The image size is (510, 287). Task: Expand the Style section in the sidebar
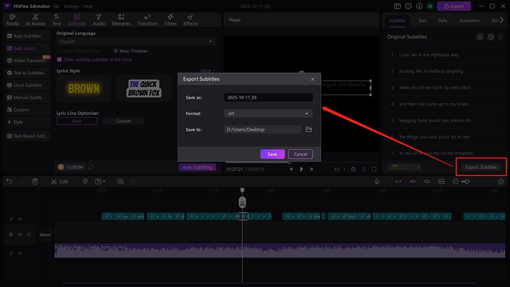(17, 122)
